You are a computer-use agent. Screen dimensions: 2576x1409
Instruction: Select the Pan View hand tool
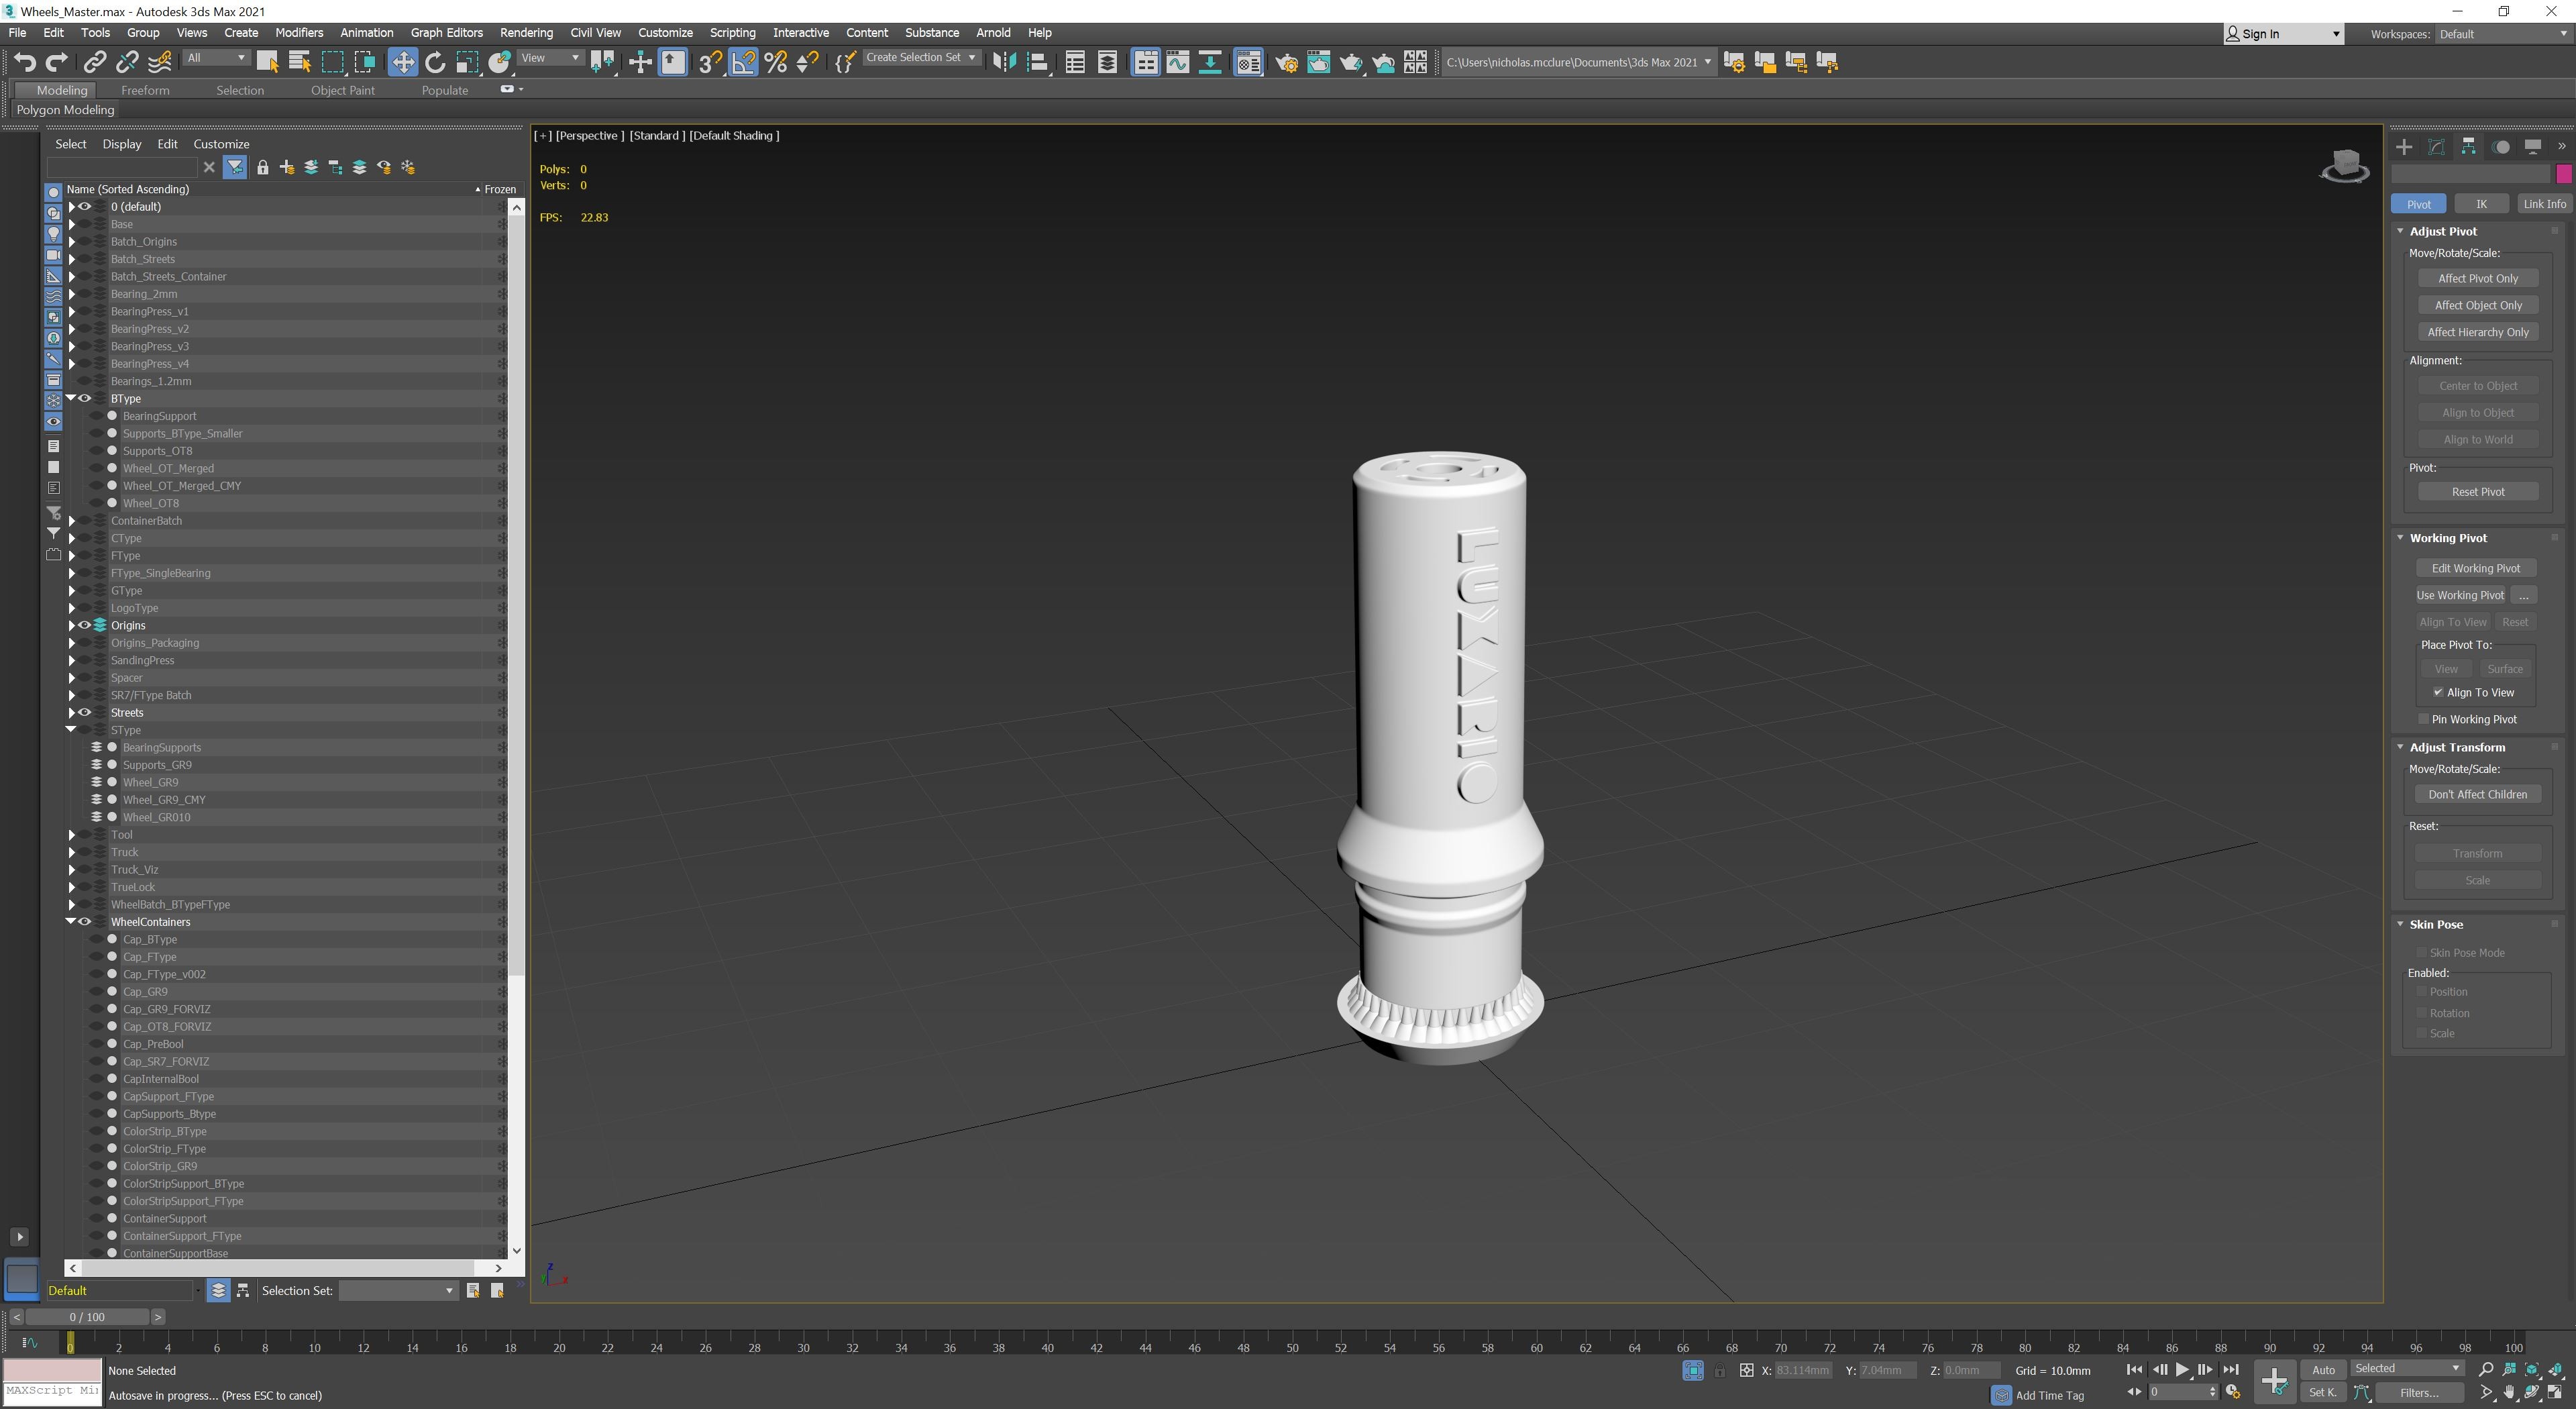[x=2508, y=1392]
